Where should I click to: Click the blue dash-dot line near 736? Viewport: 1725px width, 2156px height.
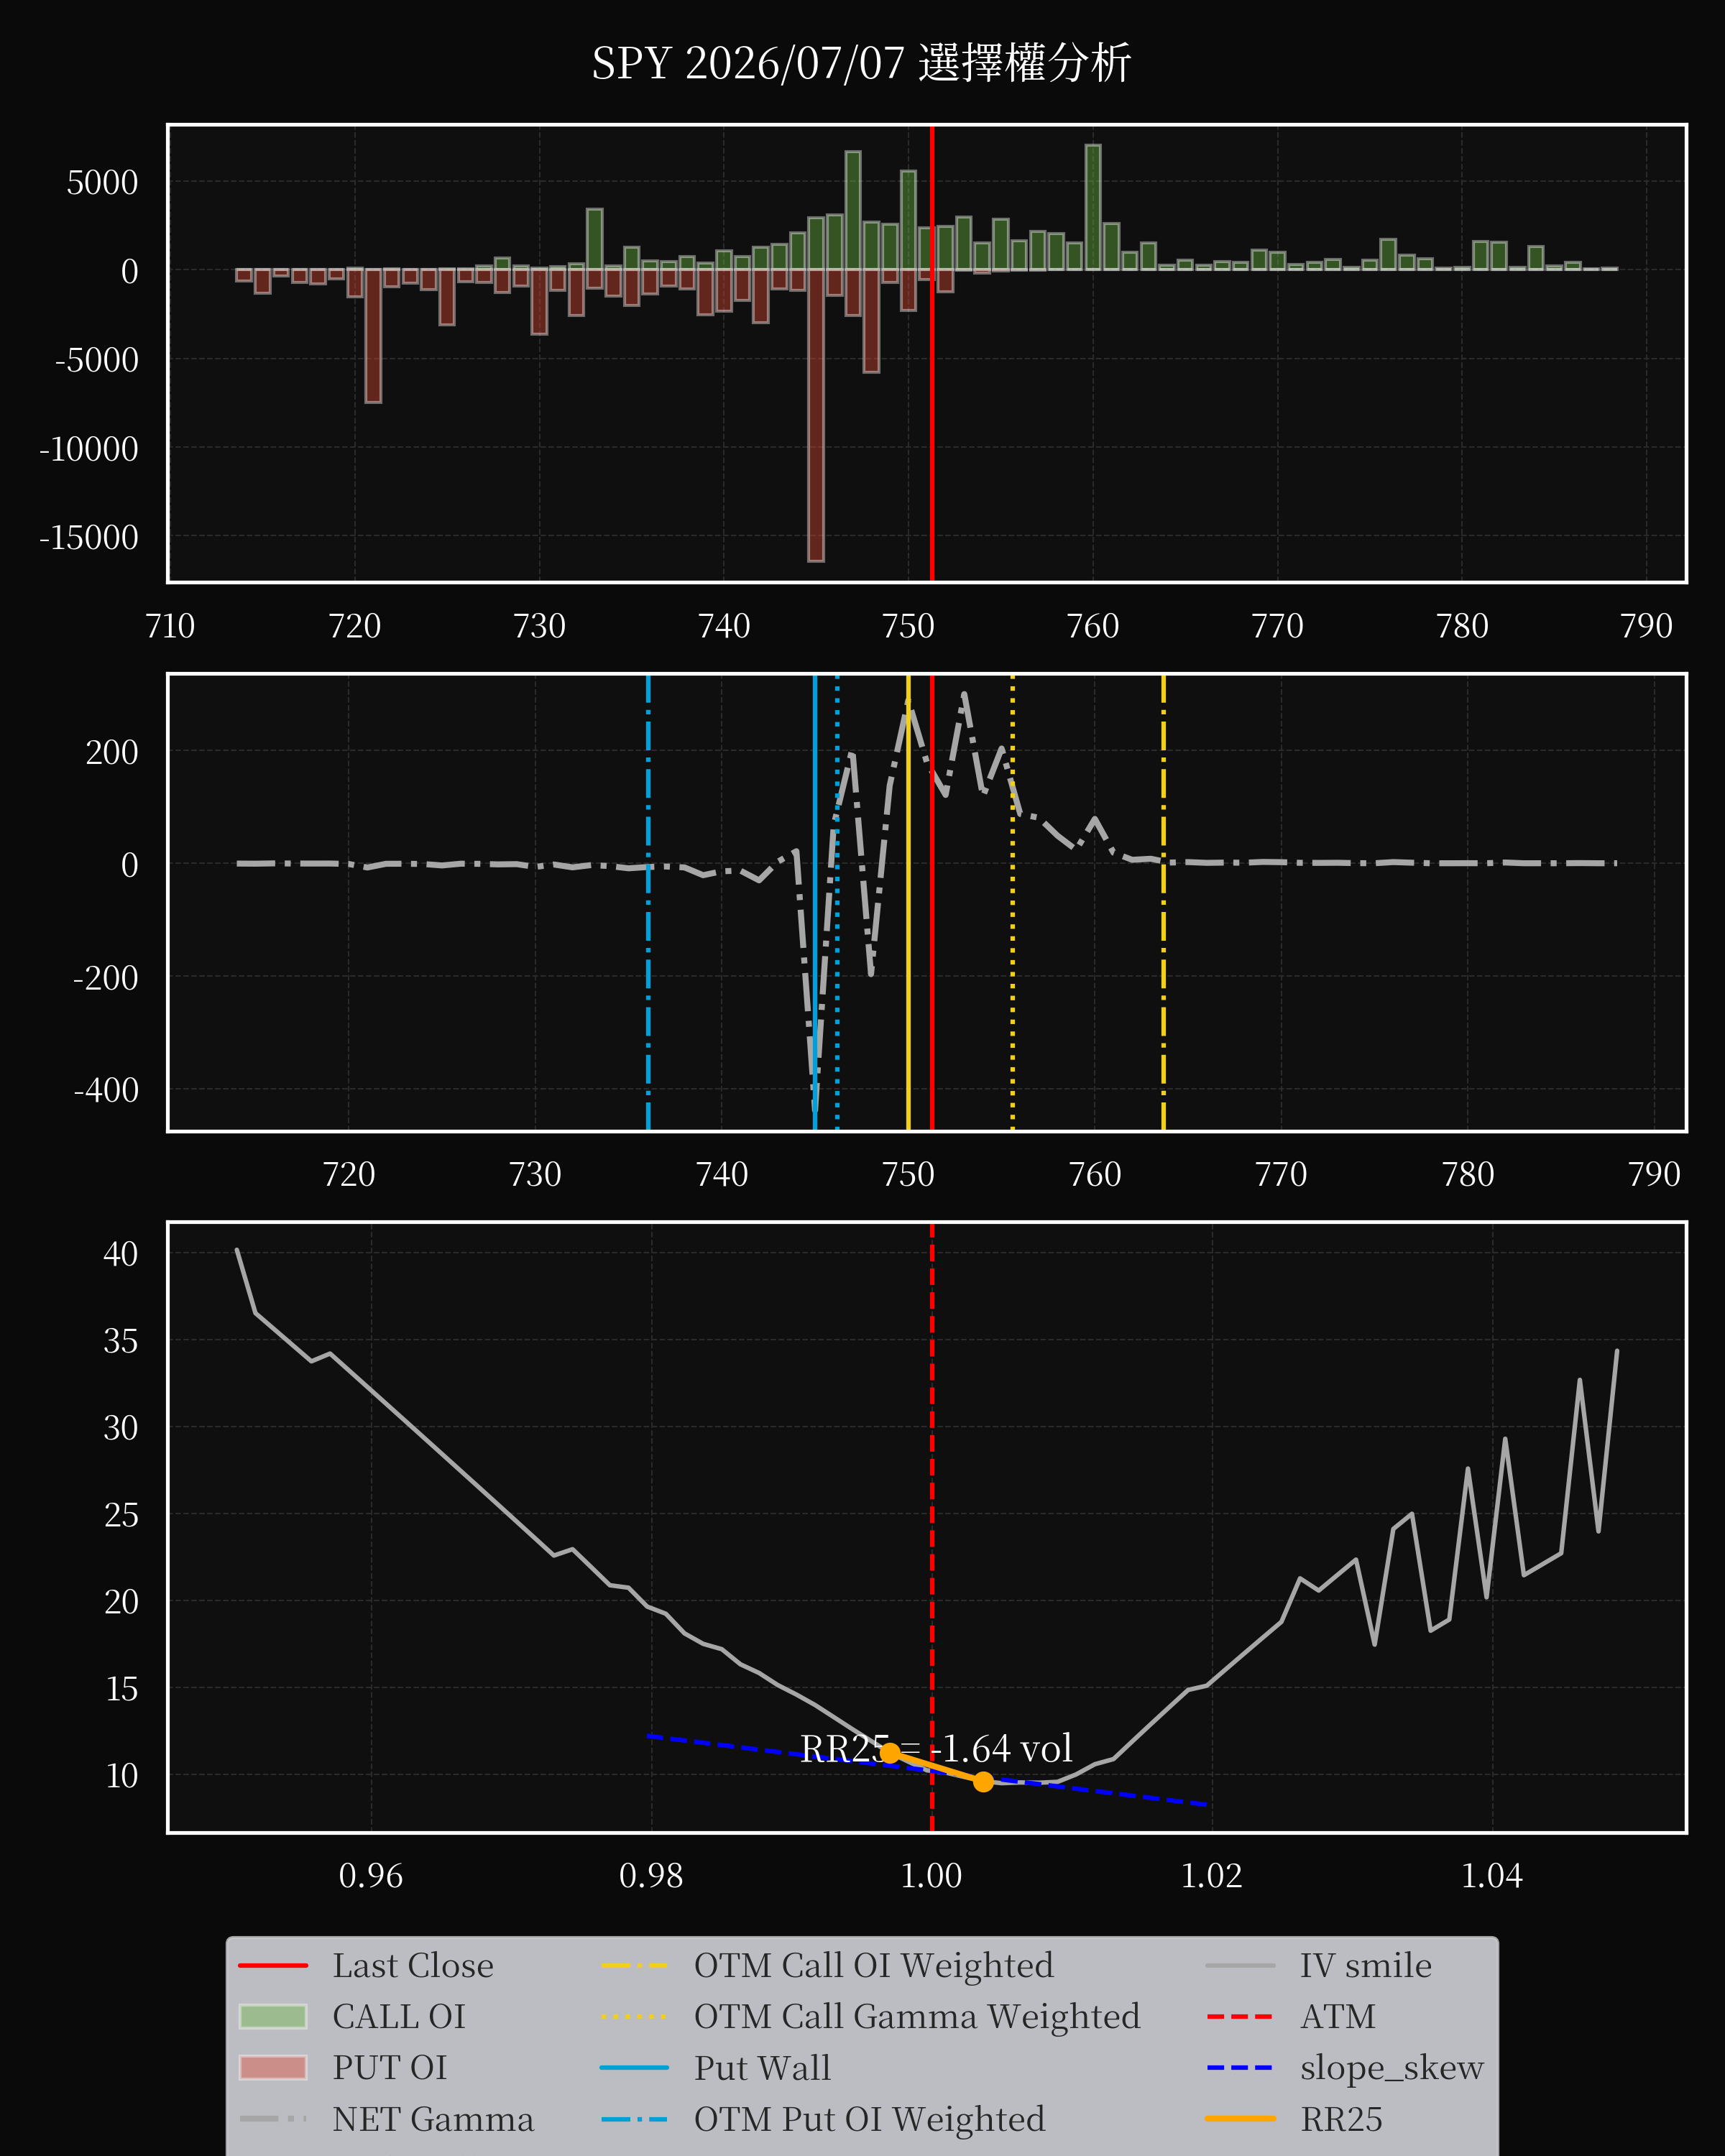point(648,903)
